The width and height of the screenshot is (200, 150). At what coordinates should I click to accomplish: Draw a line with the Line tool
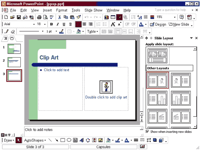50,140
